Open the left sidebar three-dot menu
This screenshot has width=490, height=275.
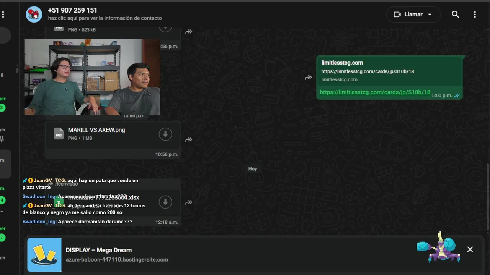pyautogui.click(x=3, y=15)
